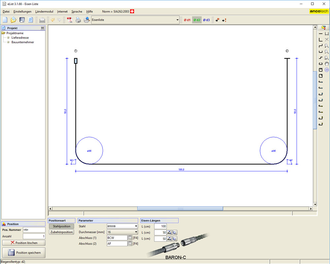Open the Einstellungen menu
This screenshot has height=264, width=330.
pos(22,12)
